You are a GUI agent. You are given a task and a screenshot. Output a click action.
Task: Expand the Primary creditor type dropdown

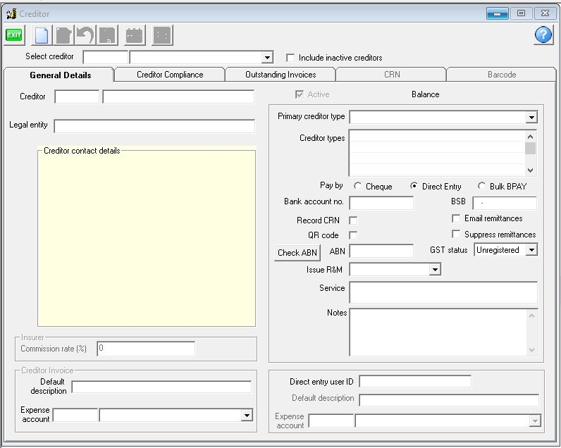531,117
